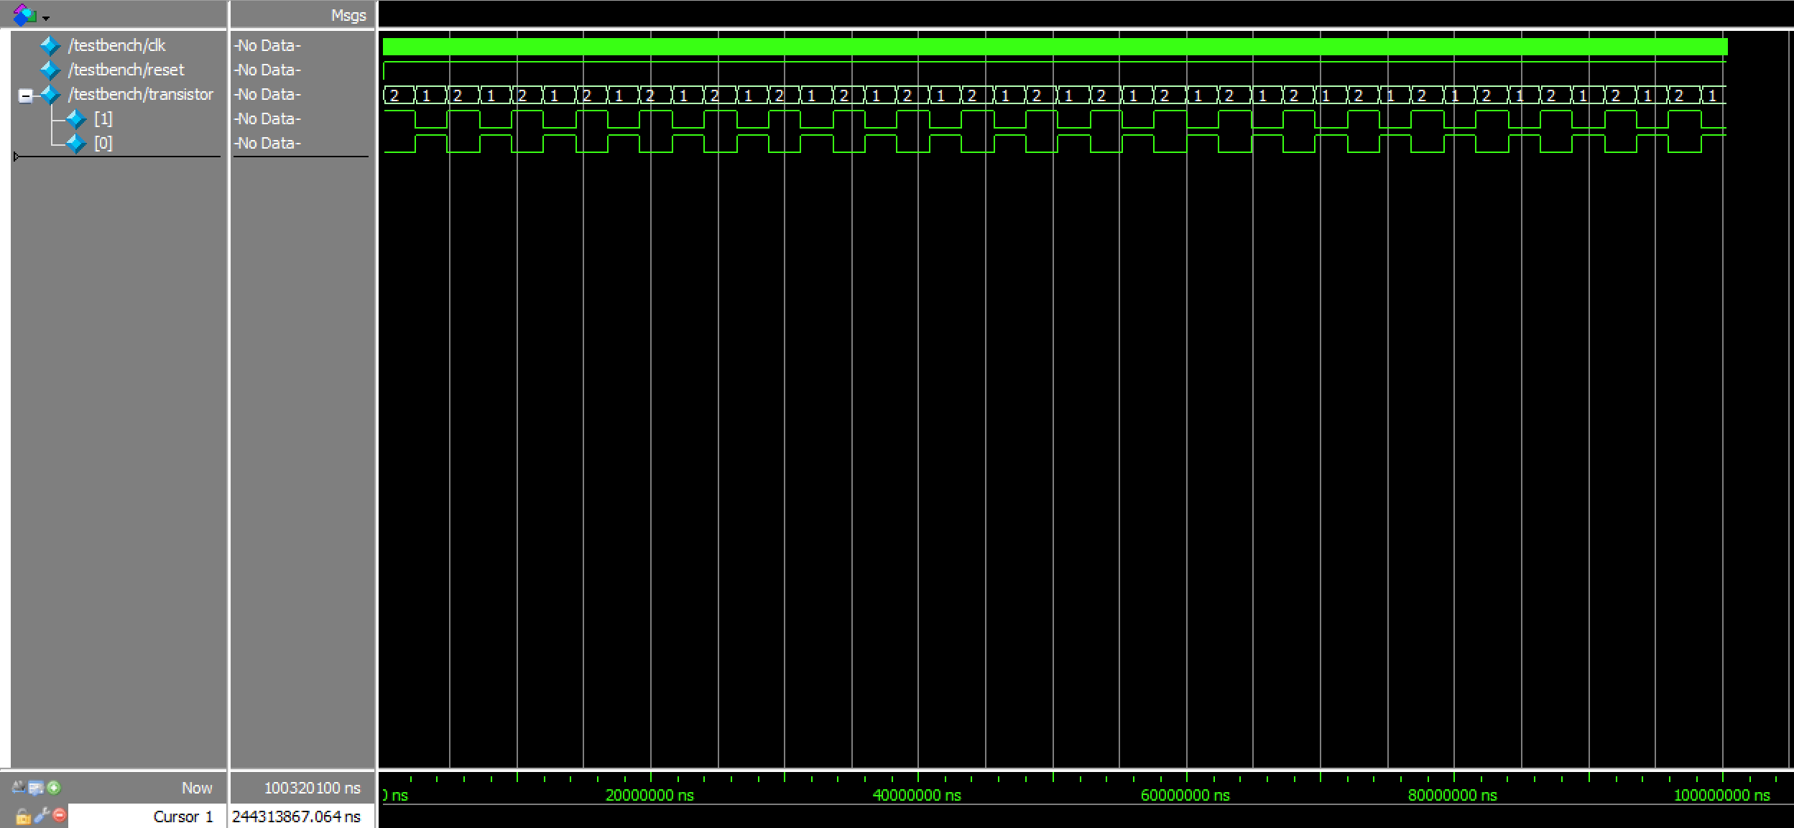The image size is (1794, 828).
Task: Click the bright green clk waveform bar
Action: coord(1055,47)
